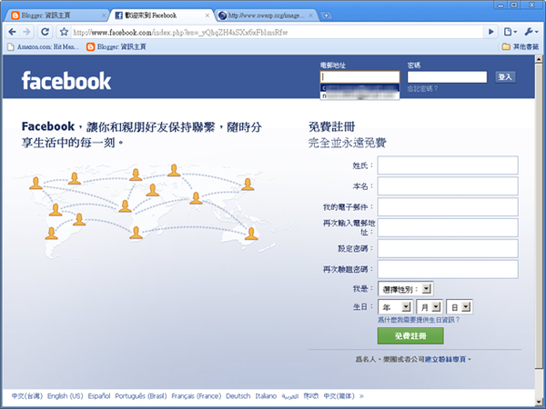
Task: Click the Go arrow beside the address bar
Action: (491, 32)
